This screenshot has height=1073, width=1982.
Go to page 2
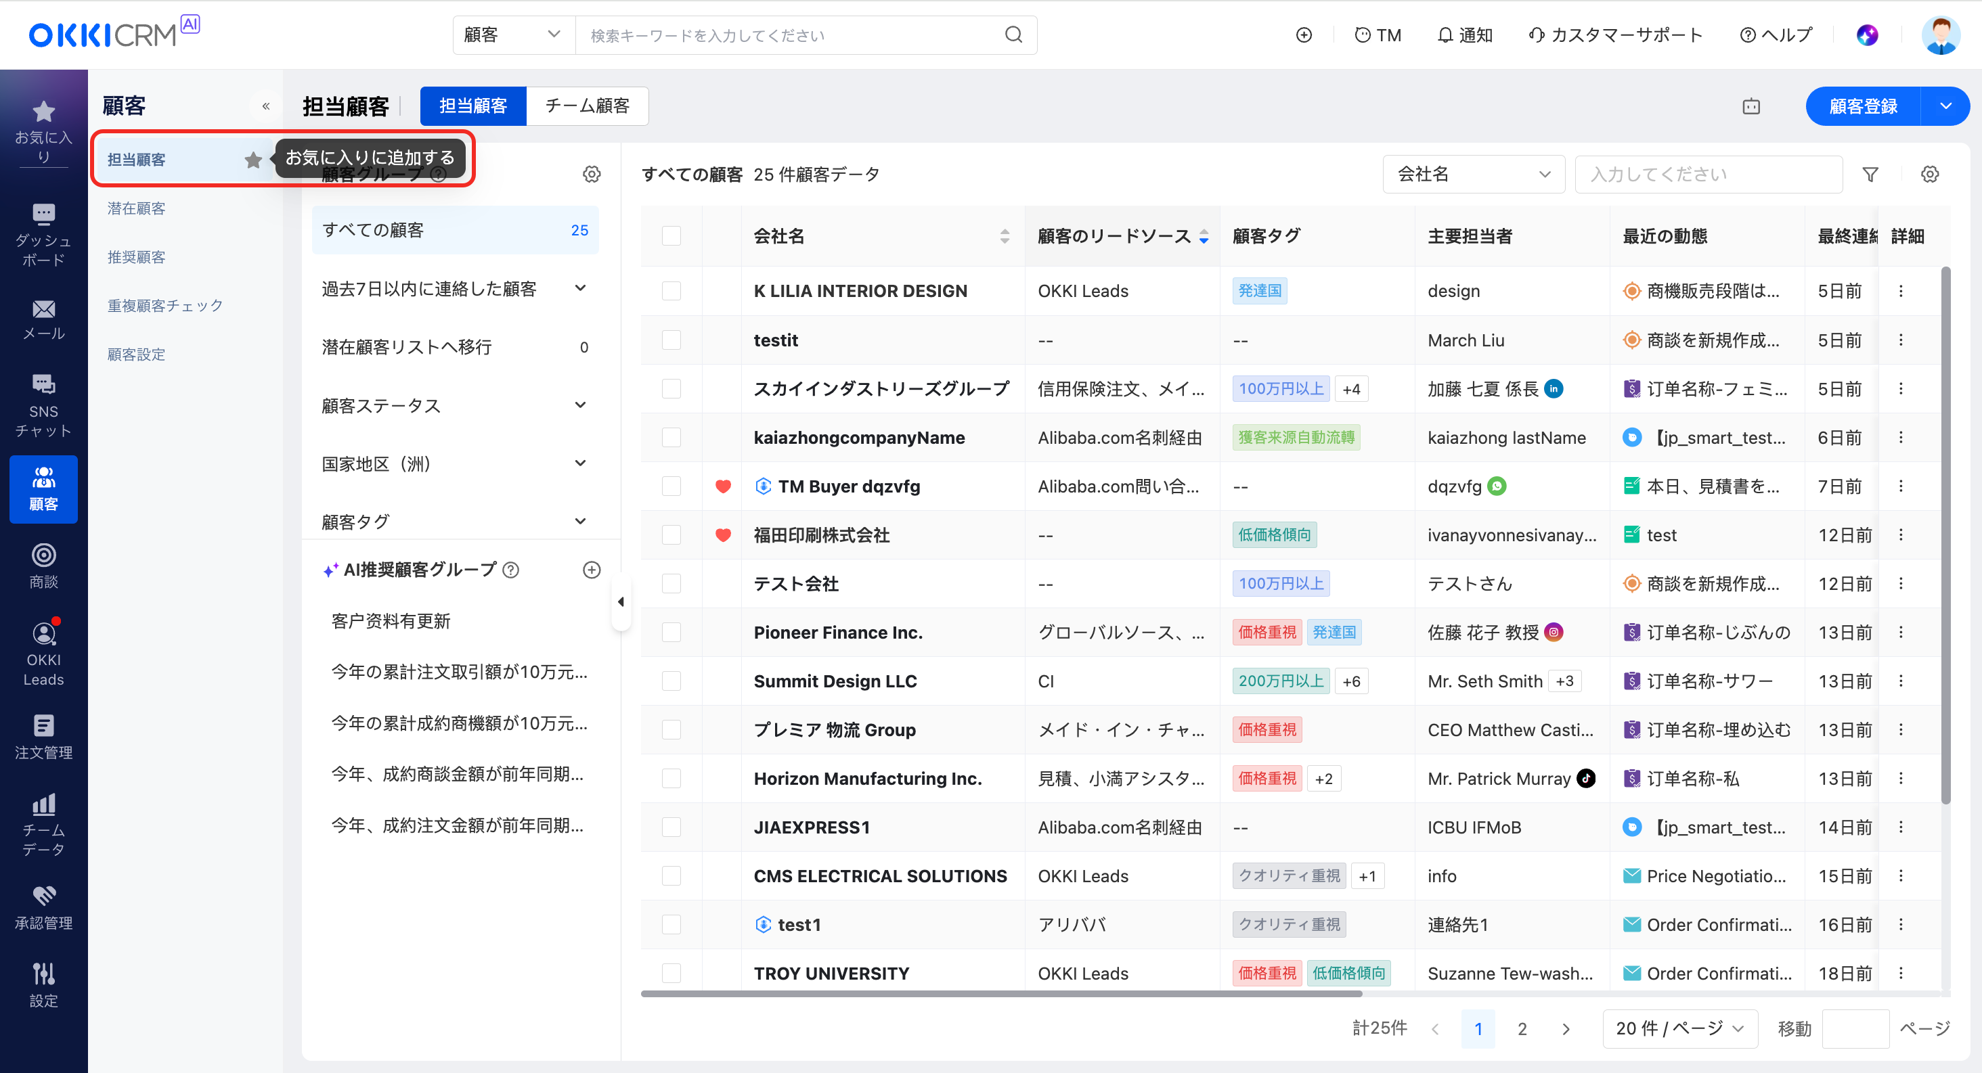point(1521,1028)
